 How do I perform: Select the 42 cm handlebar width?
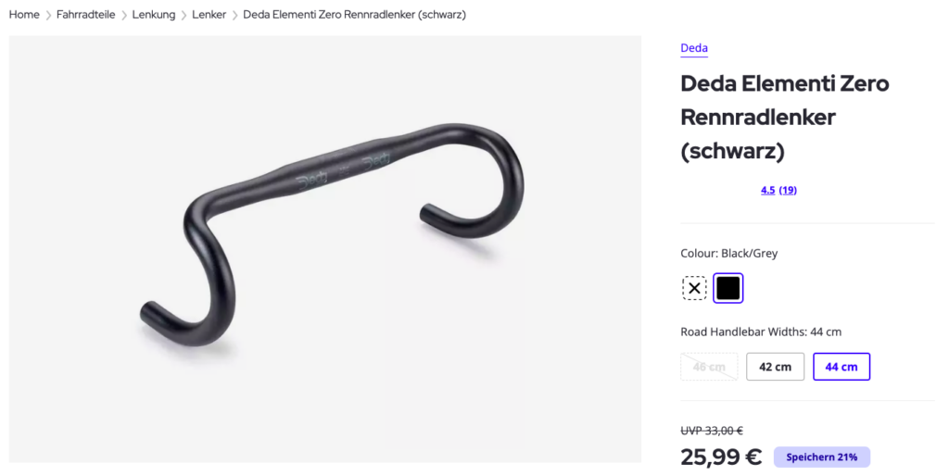776,367
